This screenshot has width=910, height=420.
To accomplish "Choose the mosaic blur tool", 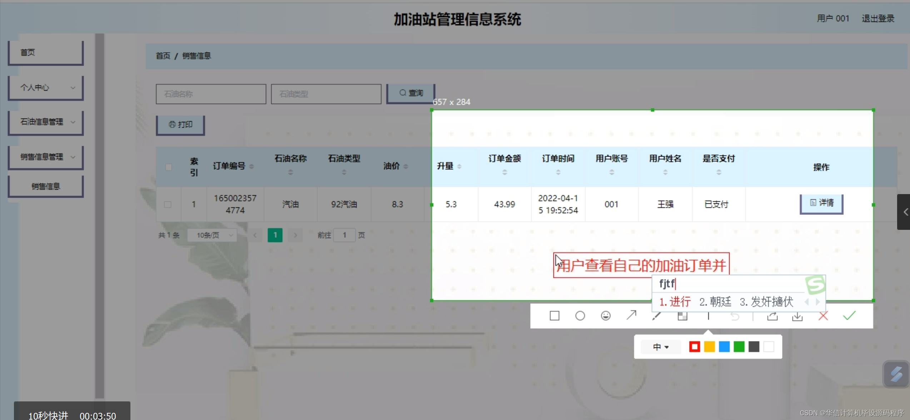I will tap(682, 316).
